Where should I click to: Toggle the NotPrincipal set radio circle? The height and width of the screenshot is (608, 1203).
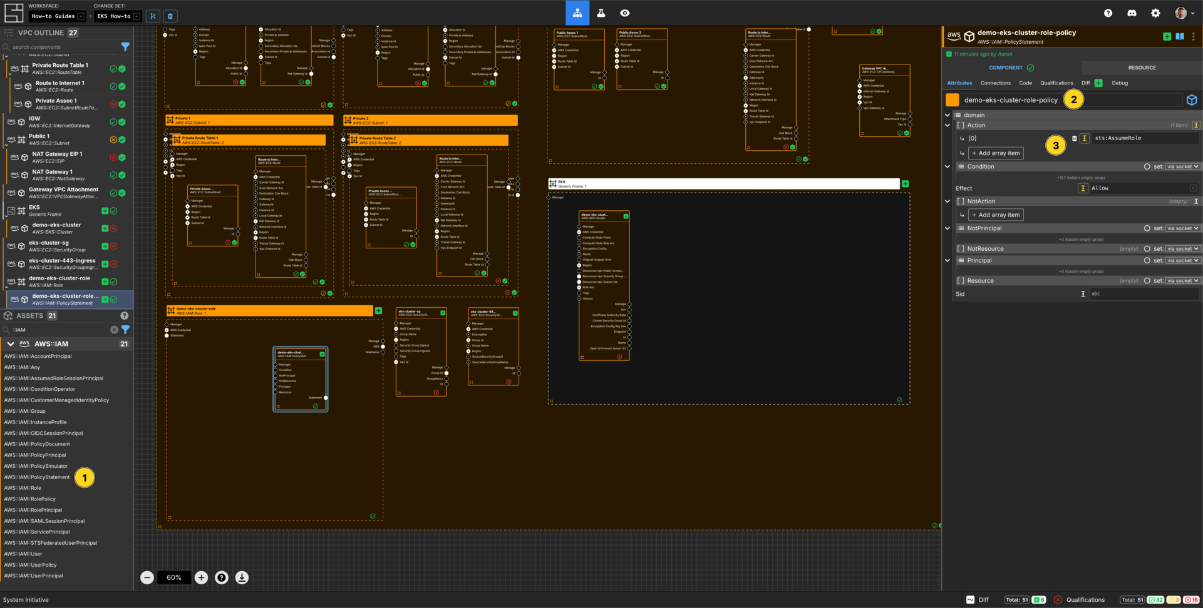pos(1147,228)
